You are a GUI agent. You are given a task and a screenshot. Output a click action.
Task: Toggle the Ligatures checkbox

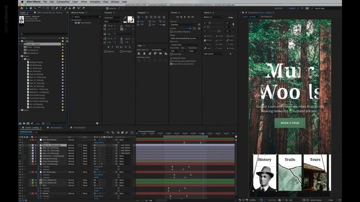point(106,52)
